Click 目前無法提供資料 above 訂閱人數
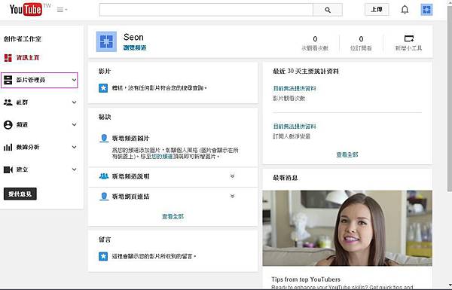This screenshot has height=290, width=452. [295, 127]
